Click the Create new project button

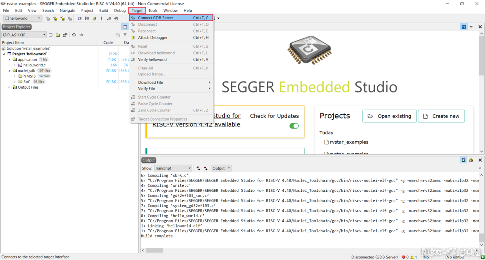(x=441, y=116)
